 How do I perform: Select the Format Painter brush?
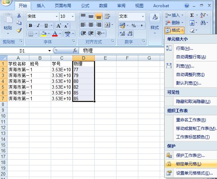[x=19, y=30]
